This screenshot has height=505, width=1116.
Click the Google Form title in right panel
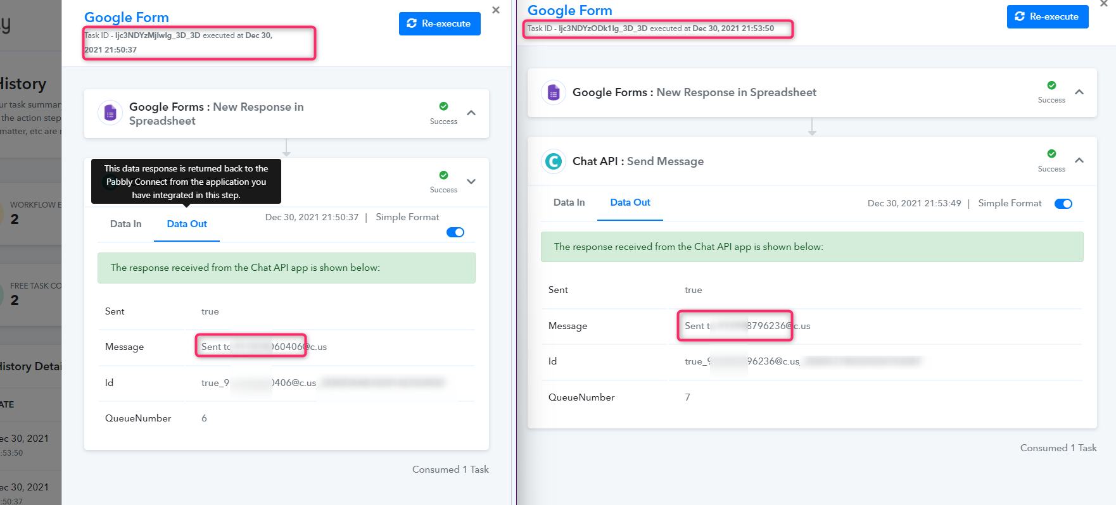pyautogui.click(x=570, y=10)
